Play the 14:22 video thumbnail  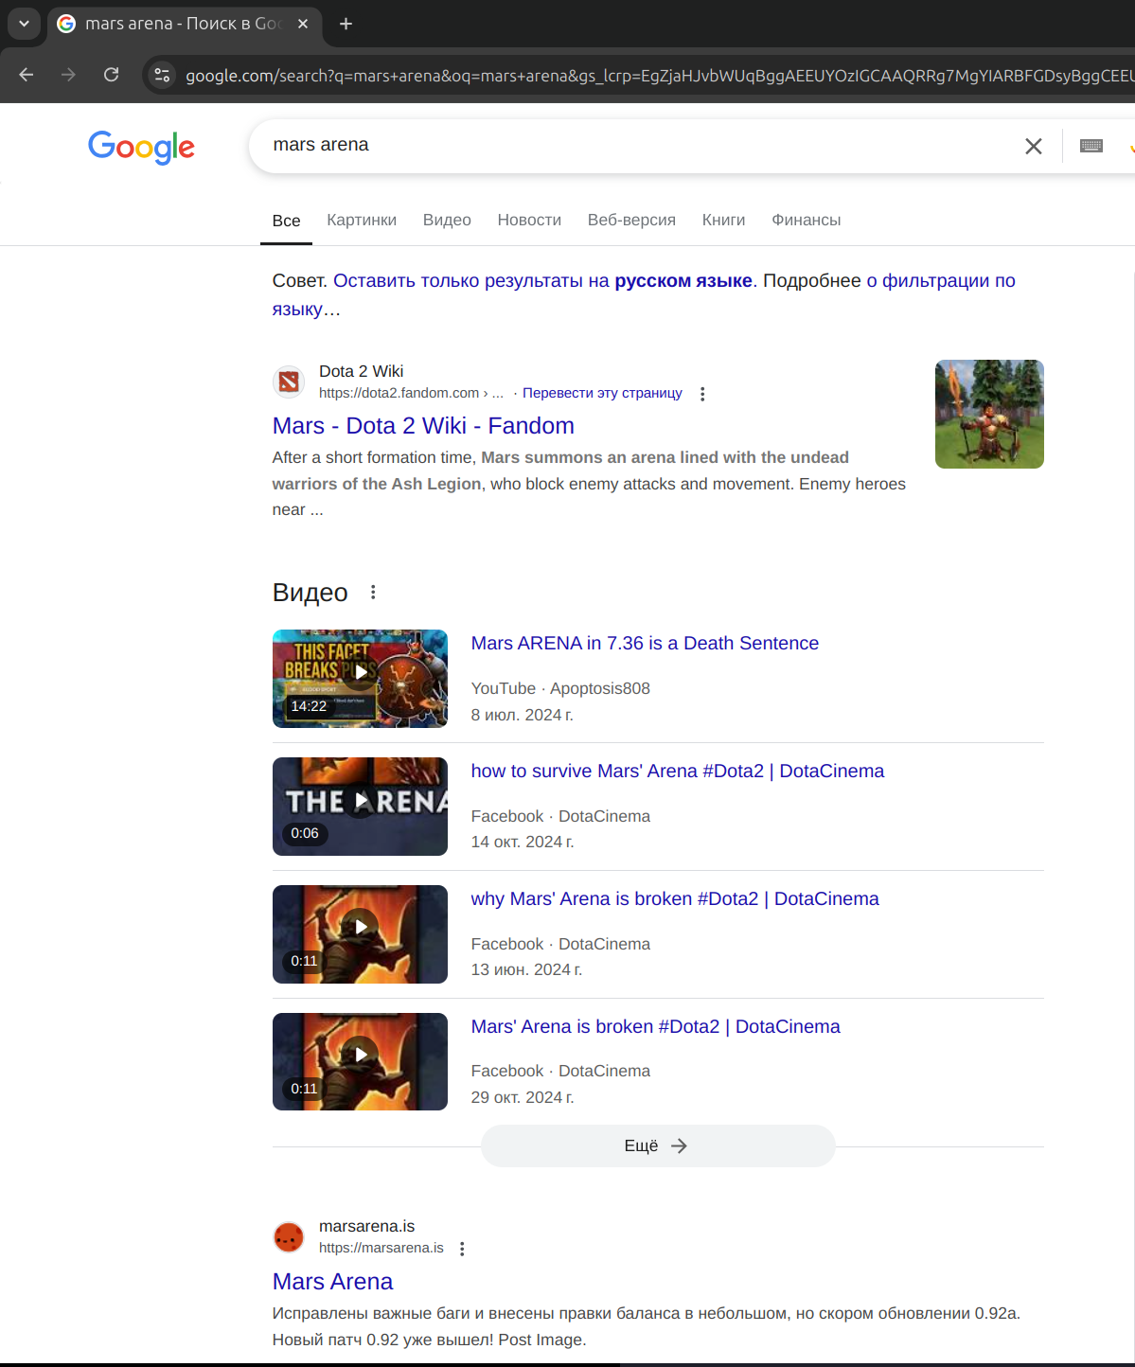[x=360, y=679]
